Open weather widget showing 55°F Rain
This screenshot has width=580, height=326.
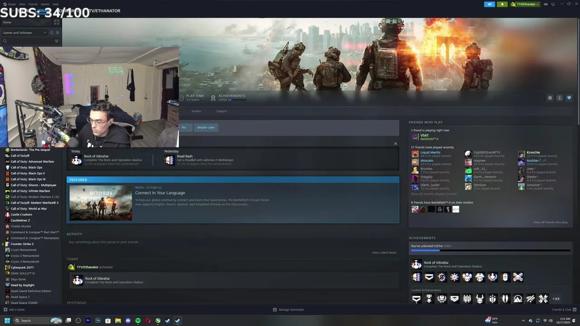pos(491,320)
